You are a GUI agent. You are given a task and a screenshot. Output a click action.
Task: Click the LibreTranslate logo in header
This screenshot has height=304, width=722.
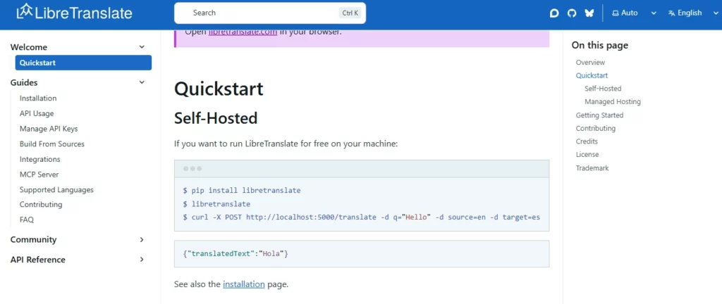[74, 13]
